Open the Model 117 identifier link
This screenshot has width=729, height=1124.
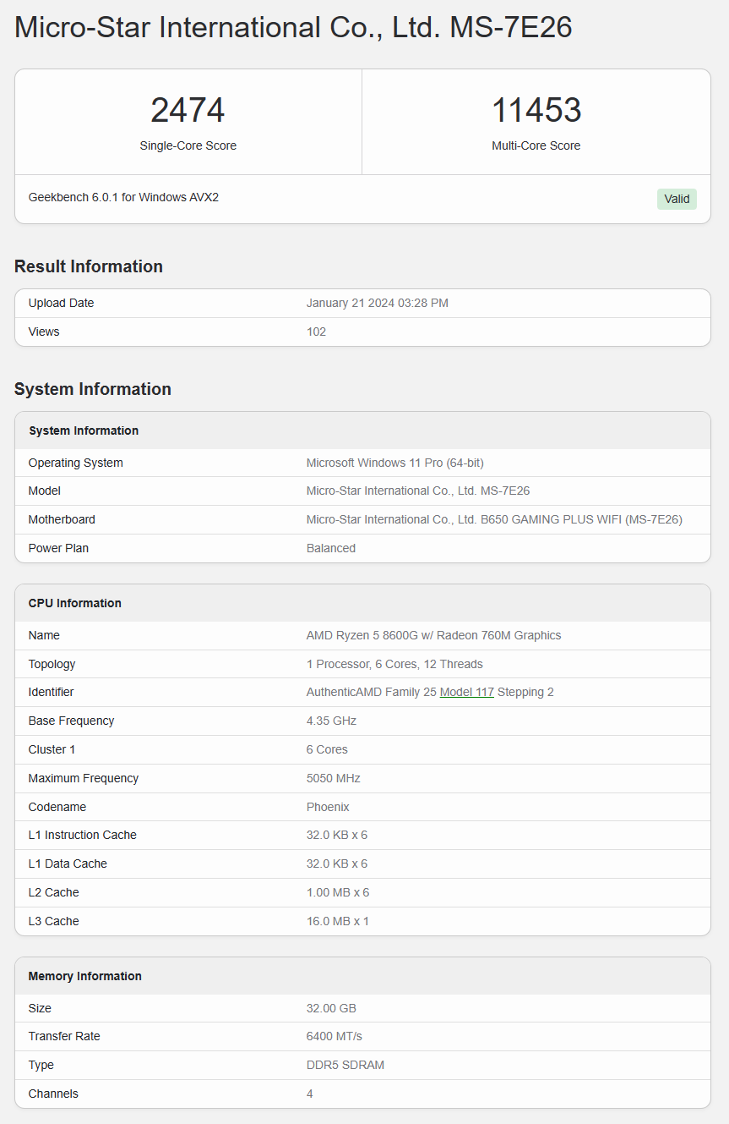click(x=466, y=692)
